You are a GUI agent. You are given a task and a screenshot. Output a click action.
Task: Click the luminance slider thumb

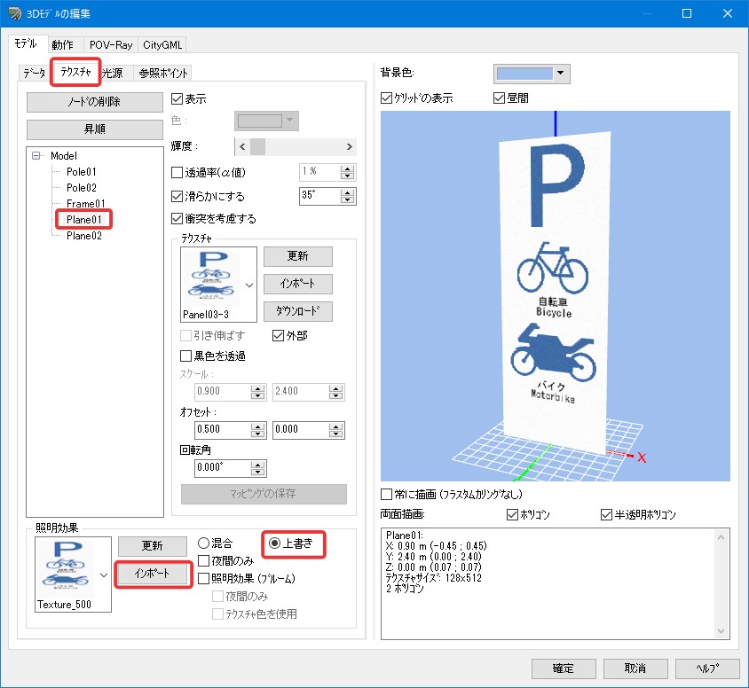click(258, 146)
